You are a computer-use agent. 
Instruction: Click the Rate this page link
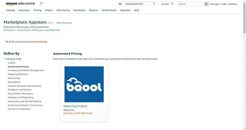(x=64, y=23)
